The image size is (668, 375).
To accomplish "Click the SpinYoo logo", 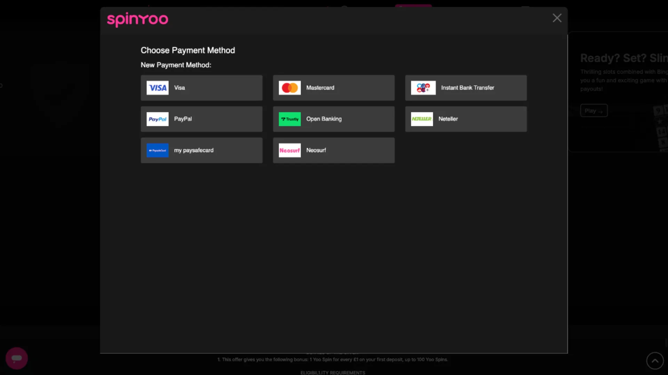I will click(x=137, y=19).
